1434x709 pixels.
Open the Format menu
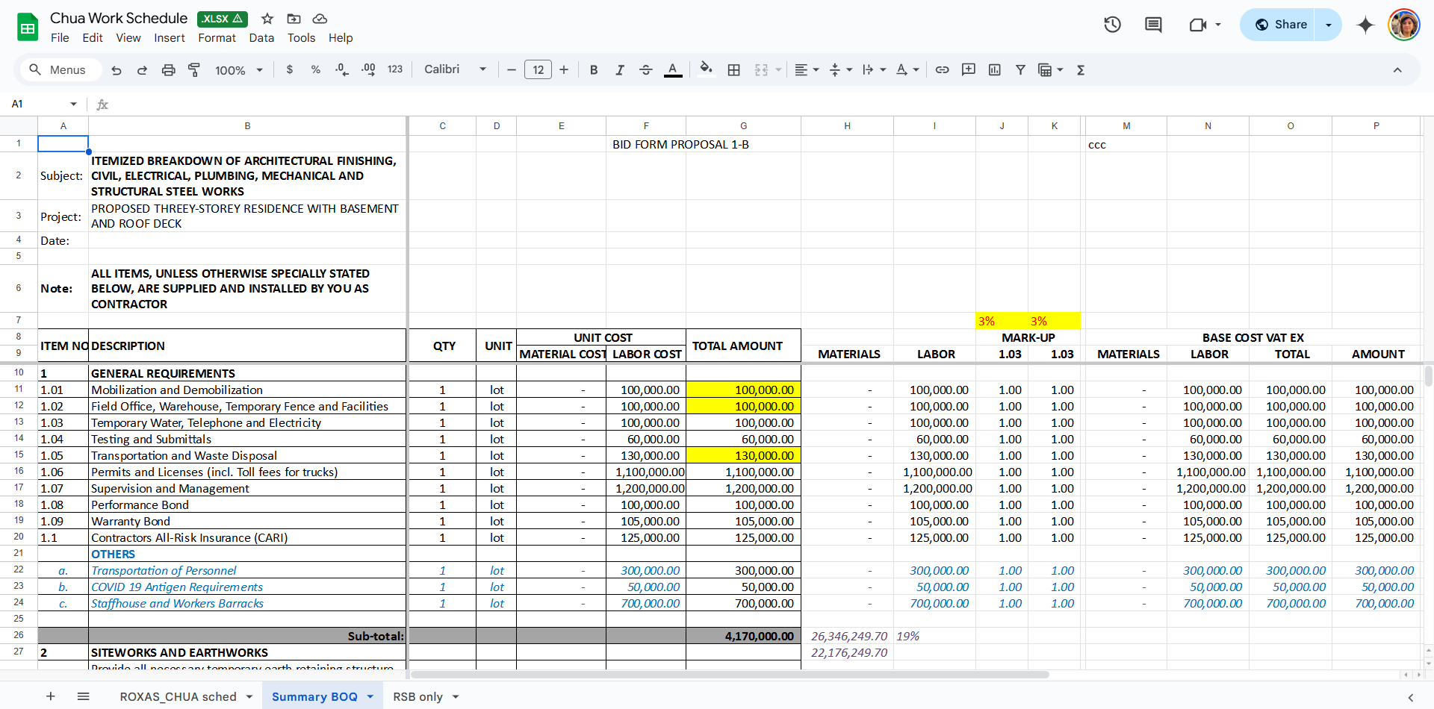(217, 38)
